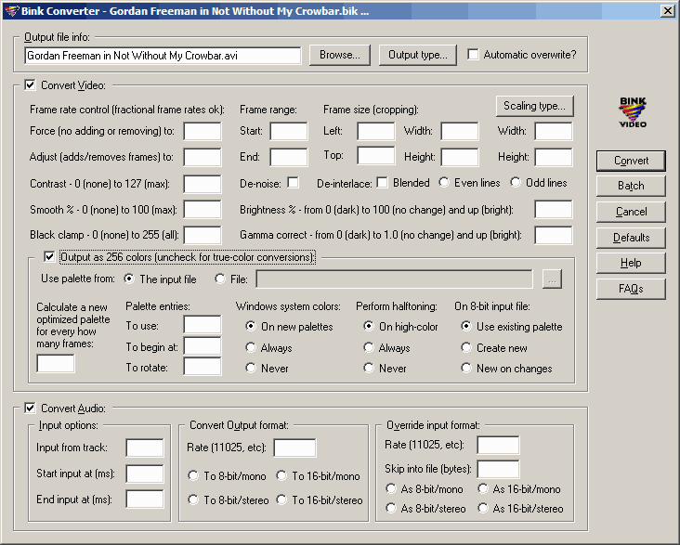This screenshot has height=545, width=680.
Task: Choose palette from The input file
Action: click(x=129, y=279)
